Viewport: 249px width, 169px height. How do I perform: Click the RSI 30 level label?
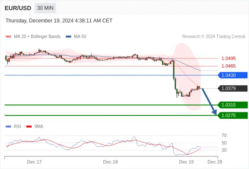click(224, 150)
